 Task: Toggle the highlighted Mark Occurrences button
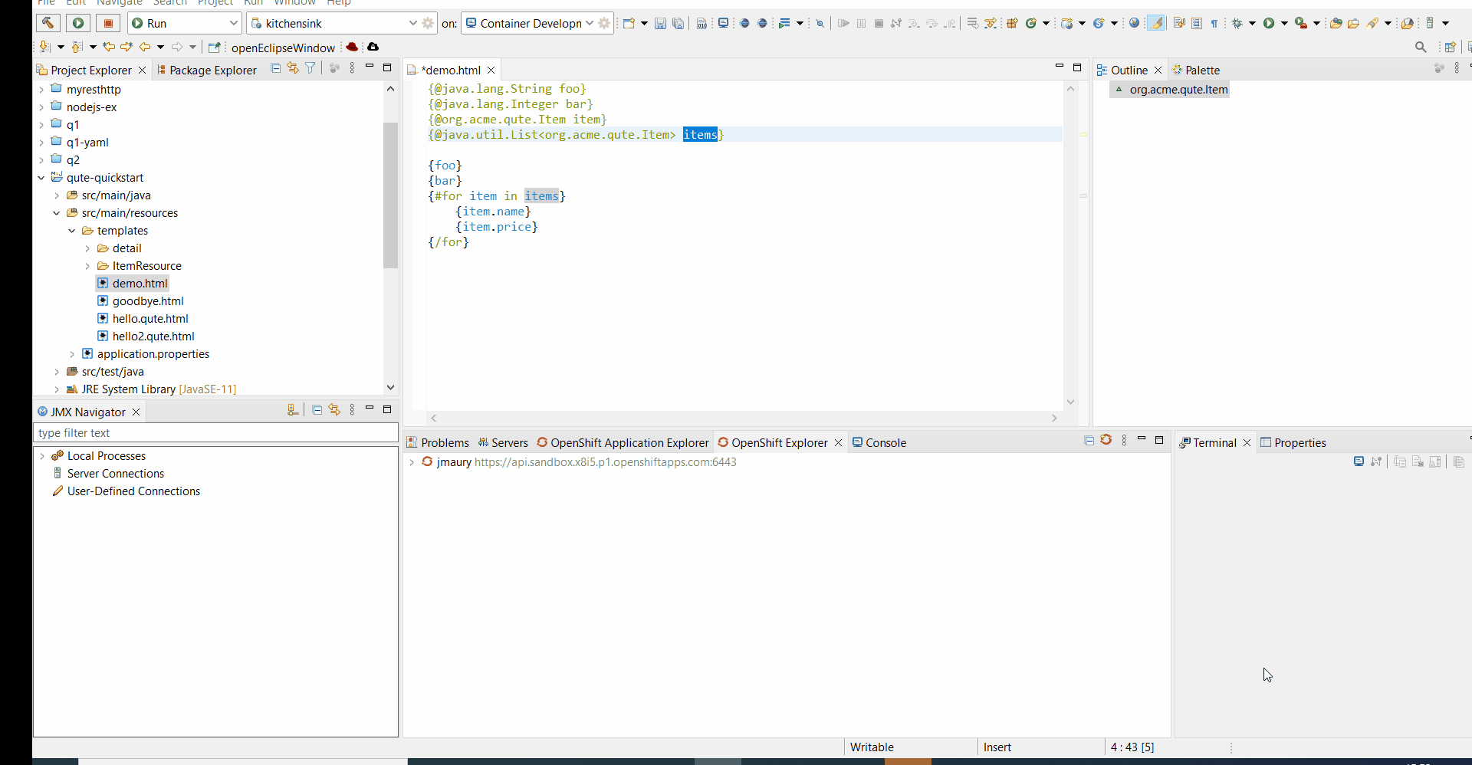point(1156,23)
